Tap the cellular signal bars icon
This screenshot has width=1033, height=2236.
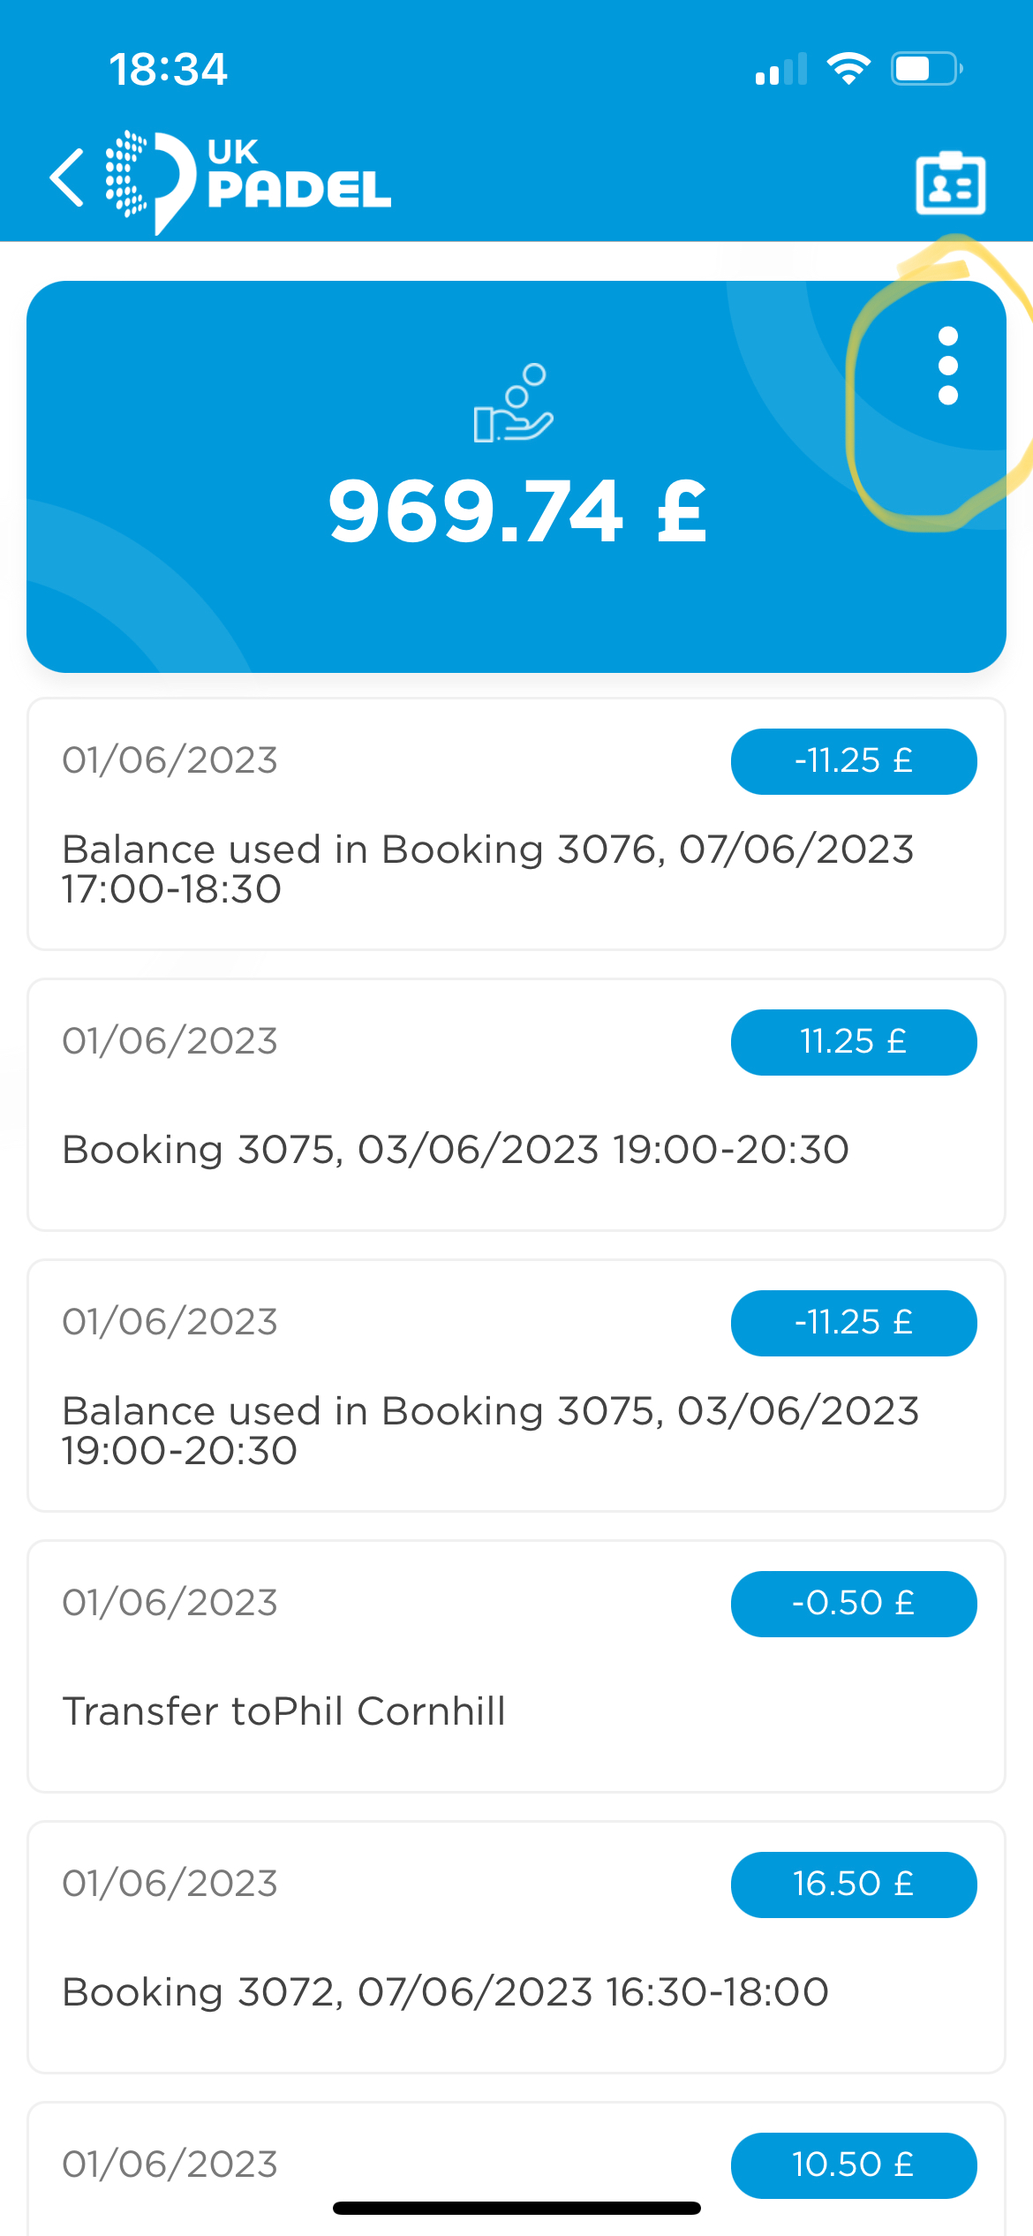pyautogui.click(x=780, y=69)
